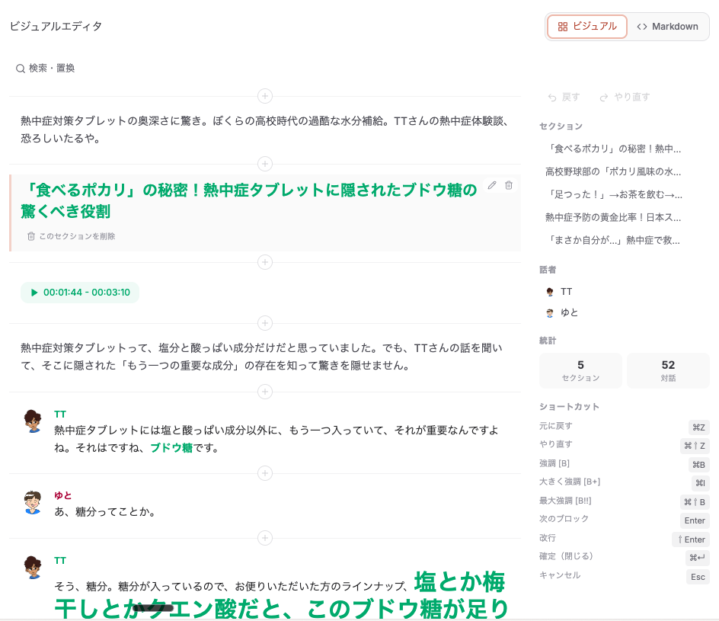Click the 52 対話 statistic box

click(668, 370)
